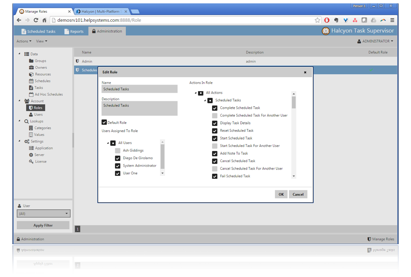Uncheck the User One checkbox
The image size is (411, 277).
[x=118, y=173]
